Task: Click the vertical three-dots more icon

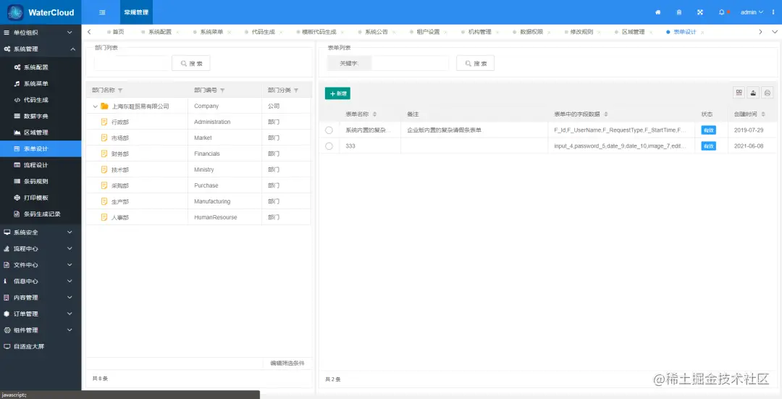Action: (773, 12)
